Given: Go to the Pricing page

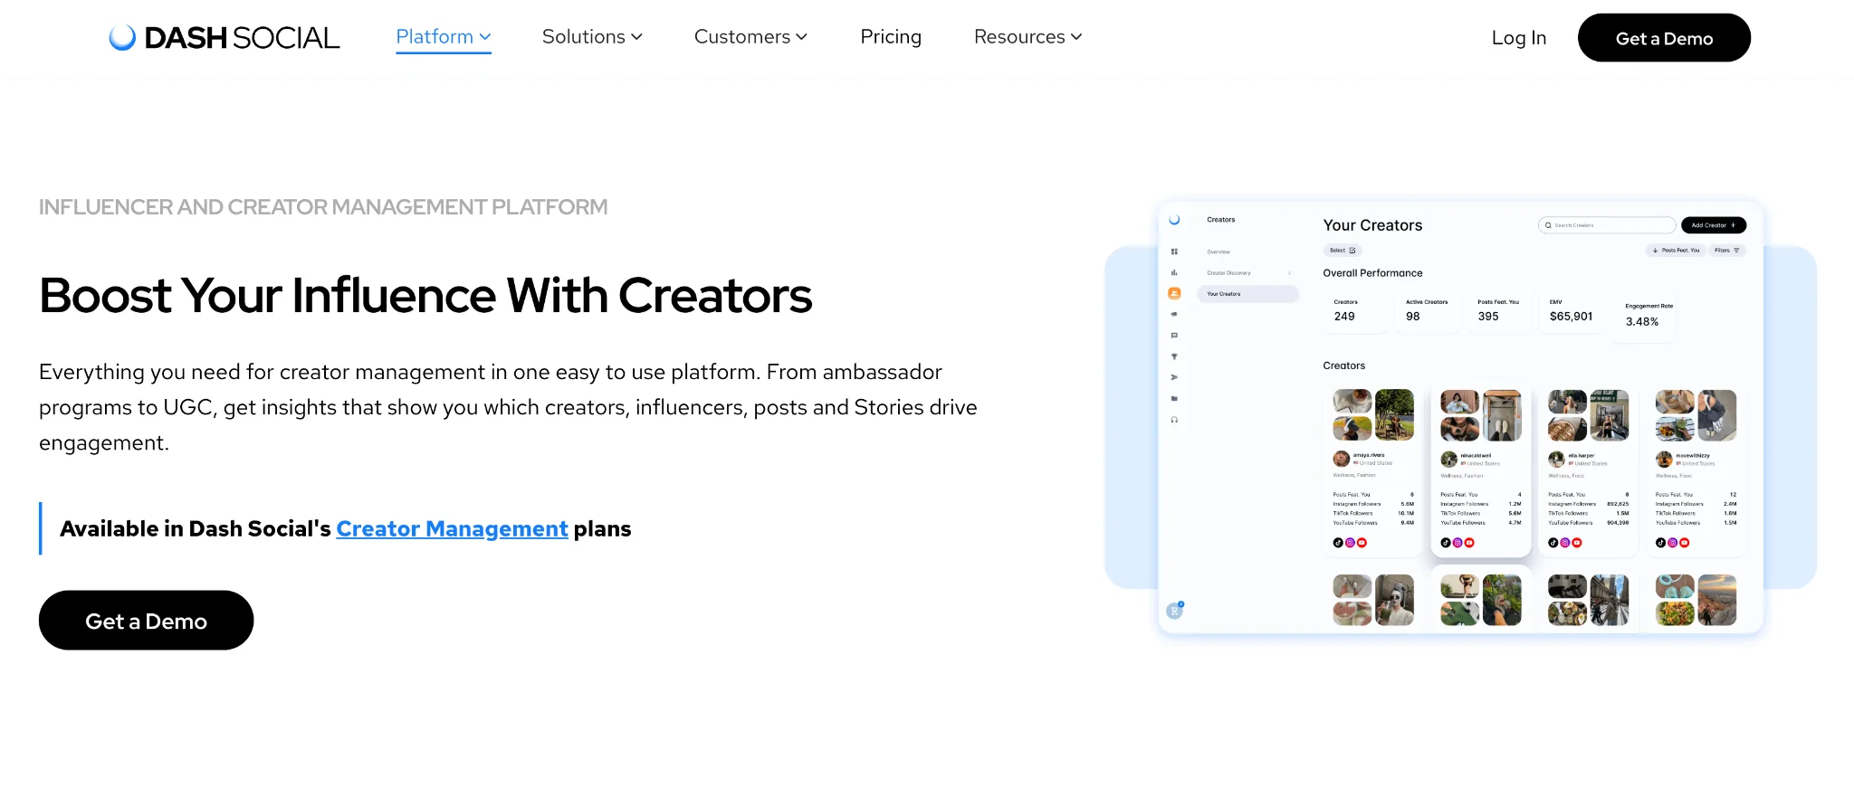Looking at the screenshot, I should (891, 37).
